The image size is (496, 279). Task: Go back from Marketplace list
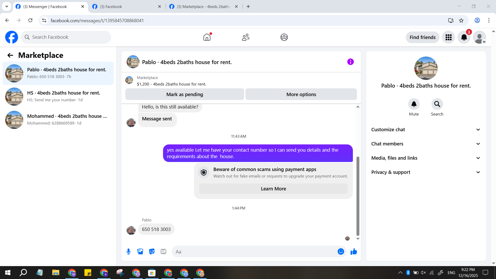click(x=10, y=55)
